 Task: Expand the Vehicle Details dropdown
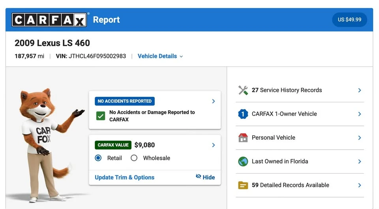[160, 56]
